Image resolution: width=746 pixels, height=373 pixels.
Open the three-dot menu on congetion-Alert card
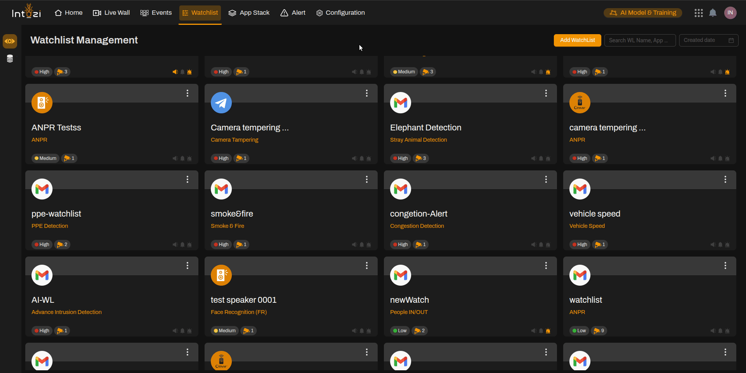coord(546,179)
